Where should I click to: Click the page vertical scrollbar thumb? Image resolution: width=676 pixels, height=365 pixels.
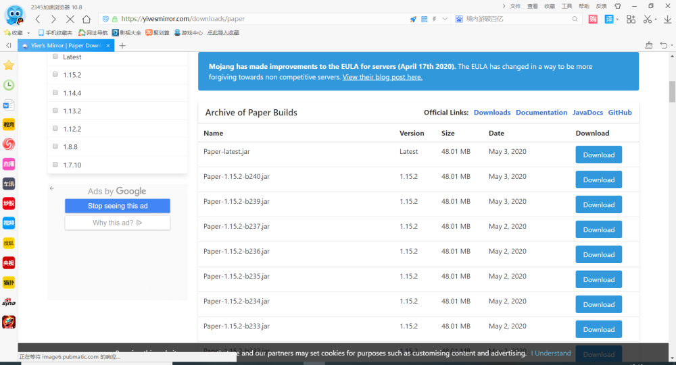(x=672, y=92)
